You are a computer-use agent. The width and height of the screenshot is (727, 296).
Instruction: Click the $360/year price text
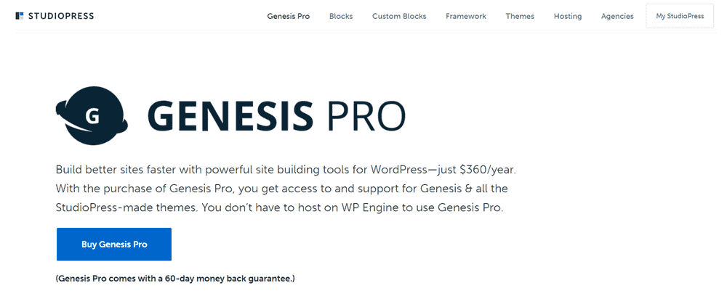(488, 170)
